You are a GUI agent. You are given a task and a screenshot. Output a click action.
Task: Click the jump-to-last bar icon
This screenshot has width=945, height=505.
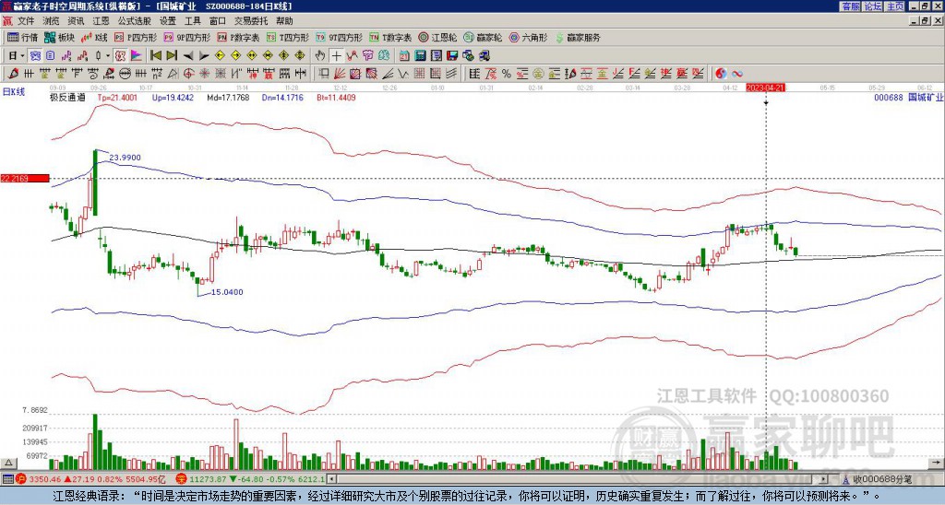[172, 56]
